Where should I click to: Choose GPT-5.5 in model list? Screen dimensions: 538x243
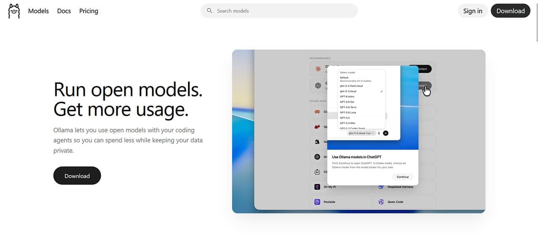pos(345,118)
